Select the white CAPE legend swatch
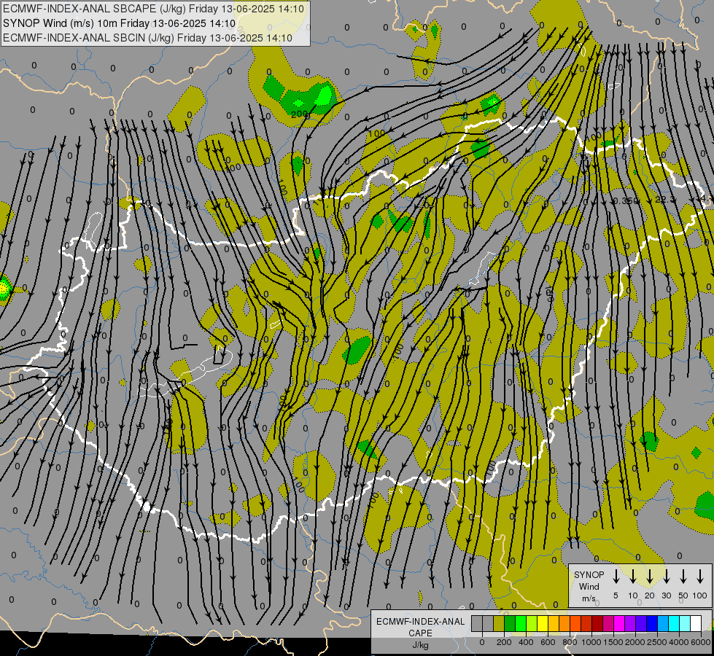 [x=696, y=623]
